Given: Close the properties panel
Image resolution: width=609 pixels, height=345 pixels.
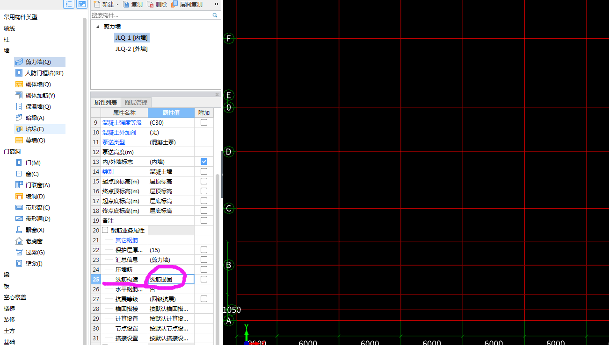Looking at the screenshot, I should click(217, 94).
